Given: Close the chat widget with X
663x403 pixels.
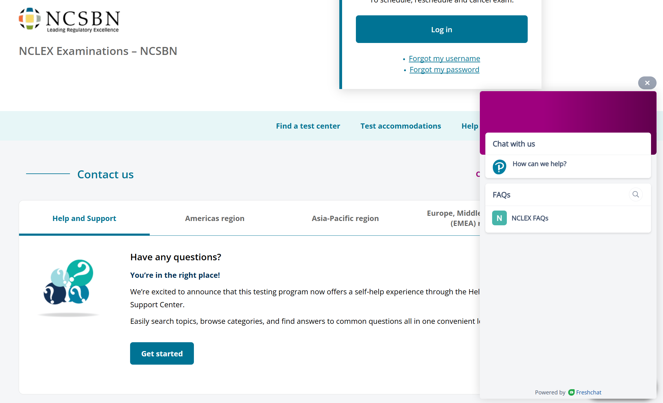Looking at the screenshot, I should (647, 83).
